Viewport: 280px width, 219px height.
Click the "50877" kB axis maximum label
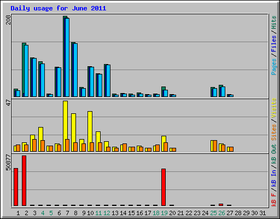pyautogui.click(x=8, y=163)
